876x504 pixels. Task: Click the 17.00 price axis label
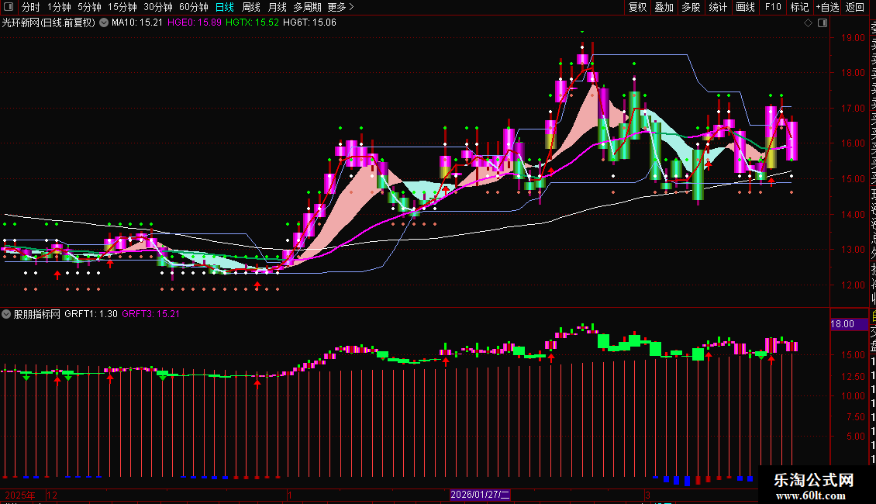click(x=853, y=109)
